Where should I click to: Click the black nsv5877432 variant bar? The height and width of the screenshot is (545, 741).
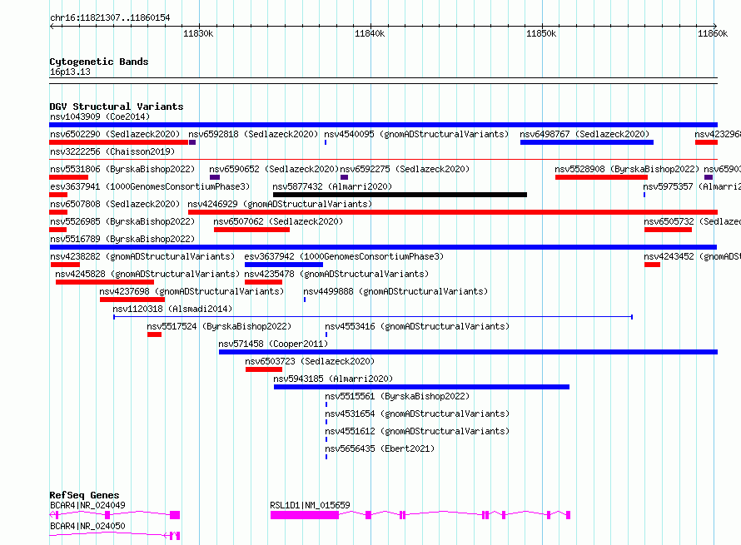click(400, 195)
